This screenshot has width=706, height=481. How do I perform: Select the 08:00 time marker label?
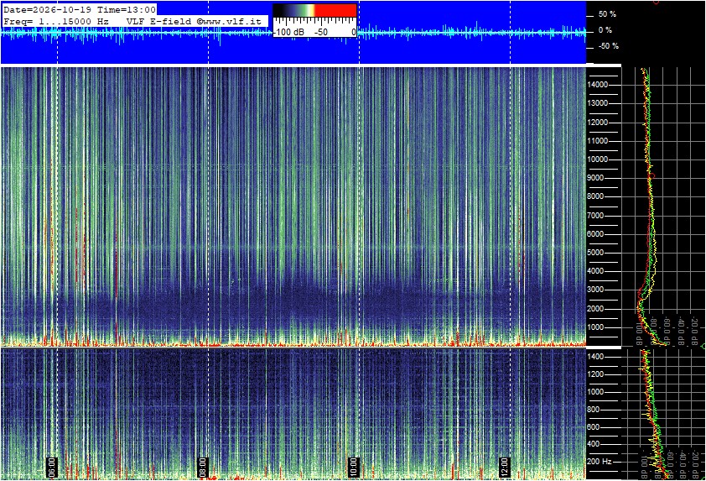(x=203, y=467)
